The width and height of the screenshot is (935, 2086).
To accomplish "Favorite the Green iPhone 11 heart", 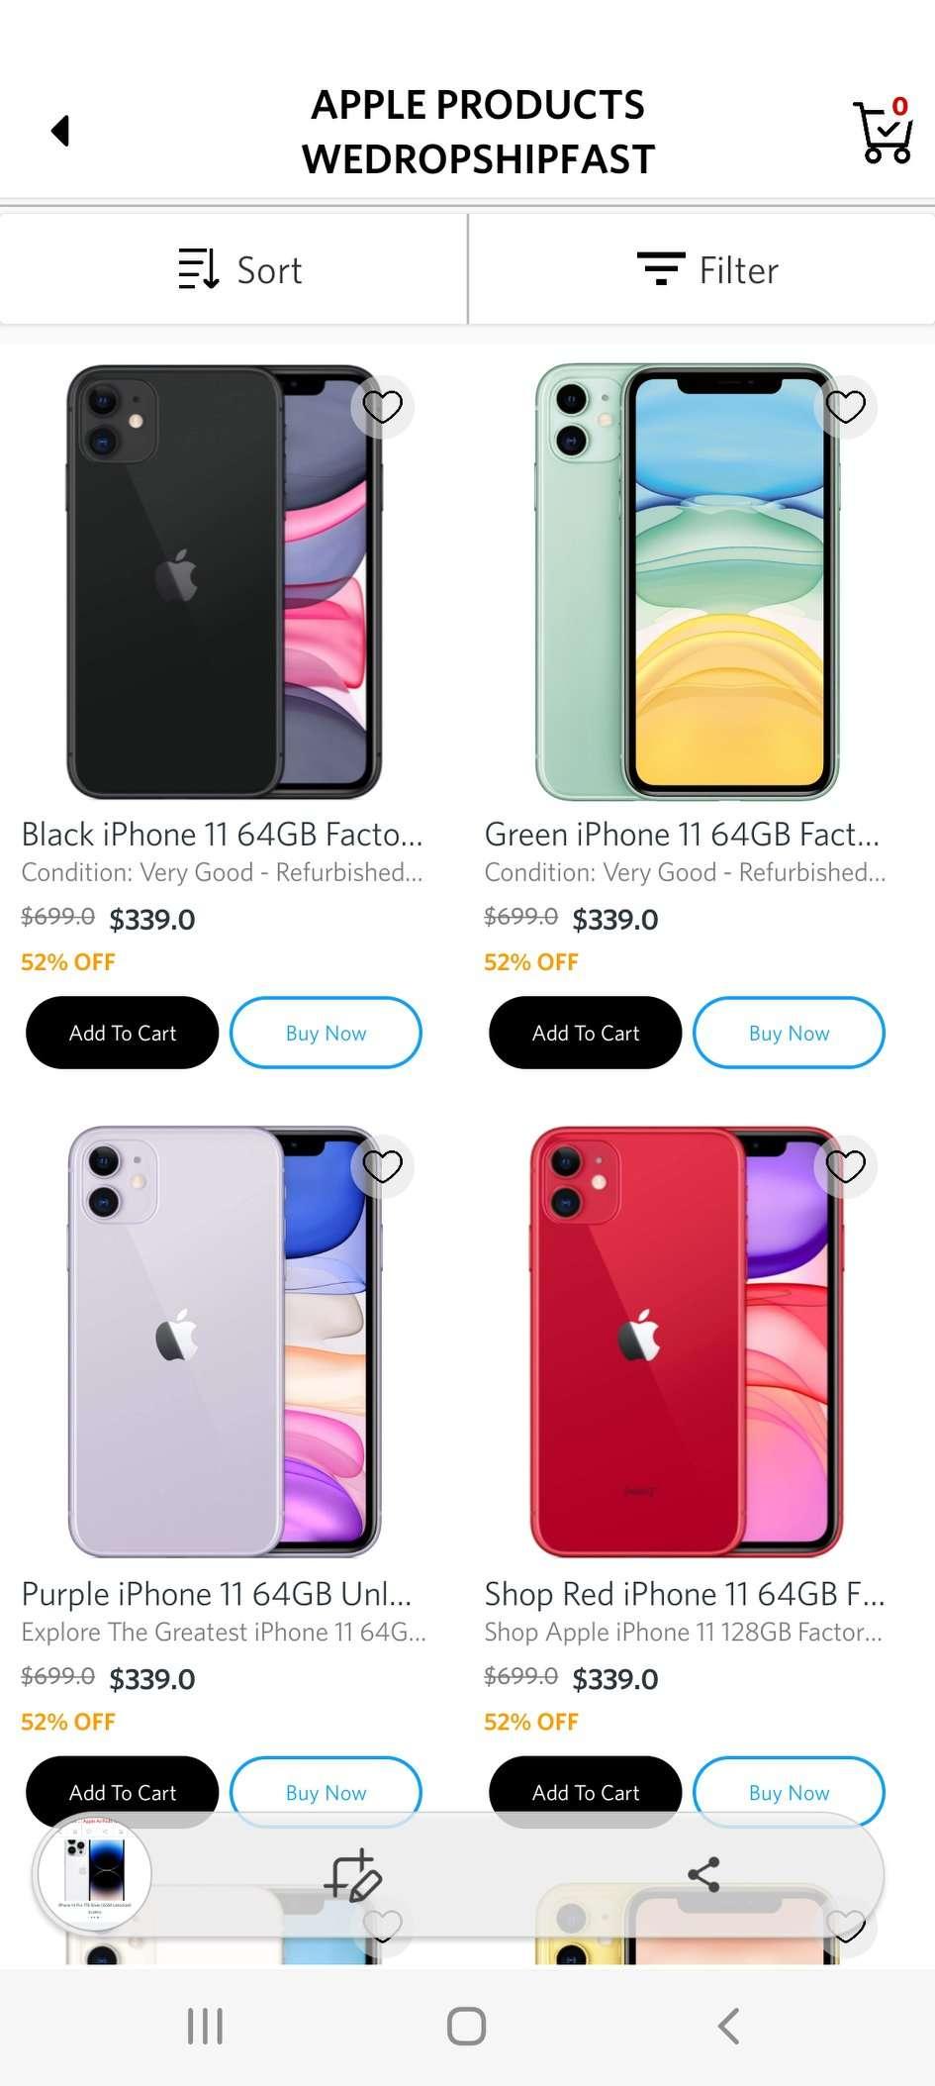I will [x=845, y=406].
